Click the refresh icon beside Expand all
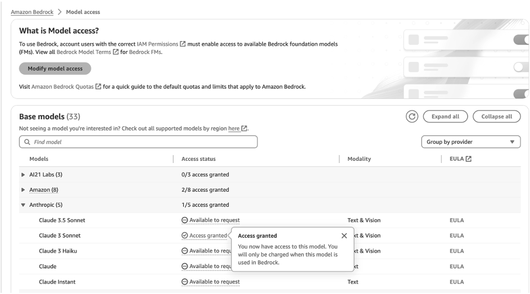This screenshot has width=530, height=294. pyautogui.click(x=412, y=116)
